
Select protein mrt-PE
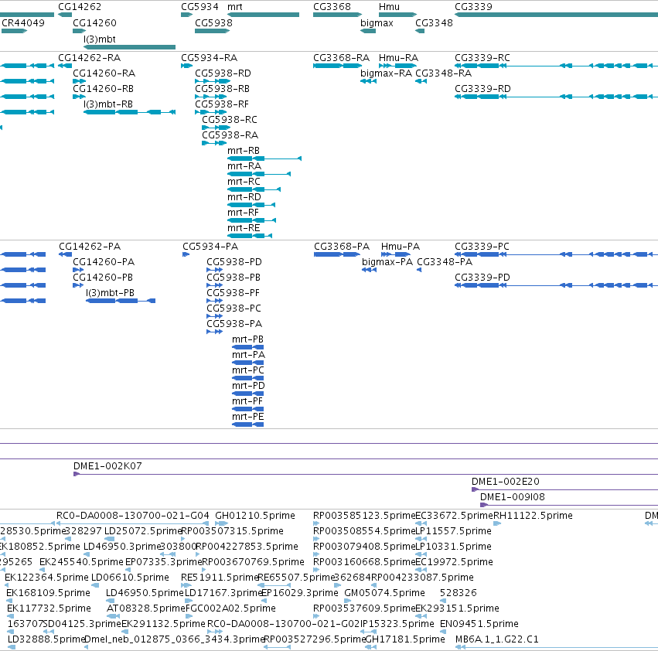pyautogui.click(x=247, y=424)
